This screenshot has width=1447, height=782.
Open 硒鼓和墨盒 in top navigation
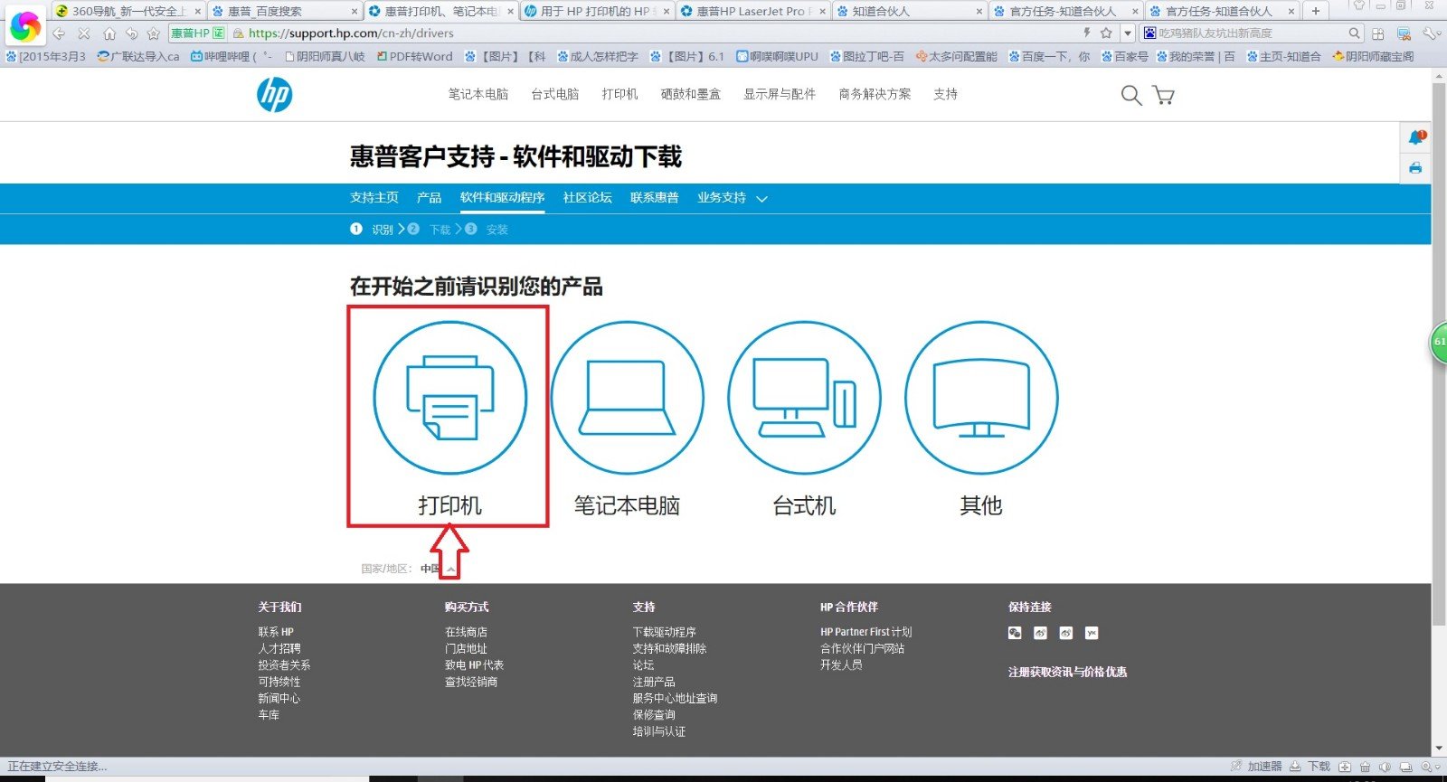(x=690, y=94)
